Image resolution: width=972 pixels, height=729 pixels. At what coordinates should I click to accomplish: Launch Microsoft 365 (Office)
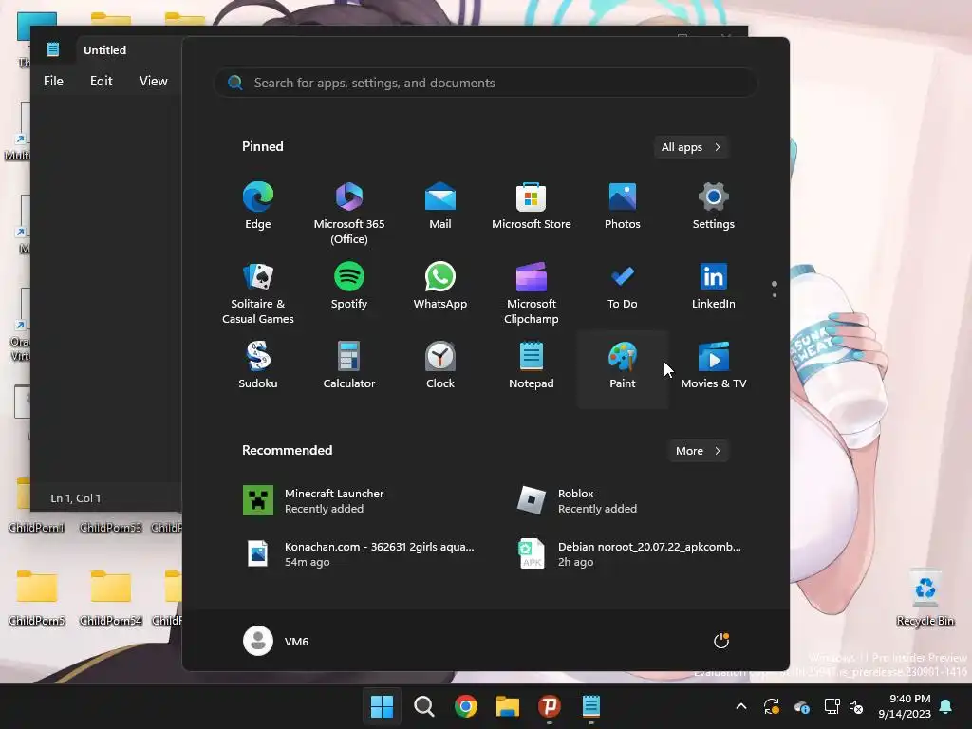pos(349,213)
